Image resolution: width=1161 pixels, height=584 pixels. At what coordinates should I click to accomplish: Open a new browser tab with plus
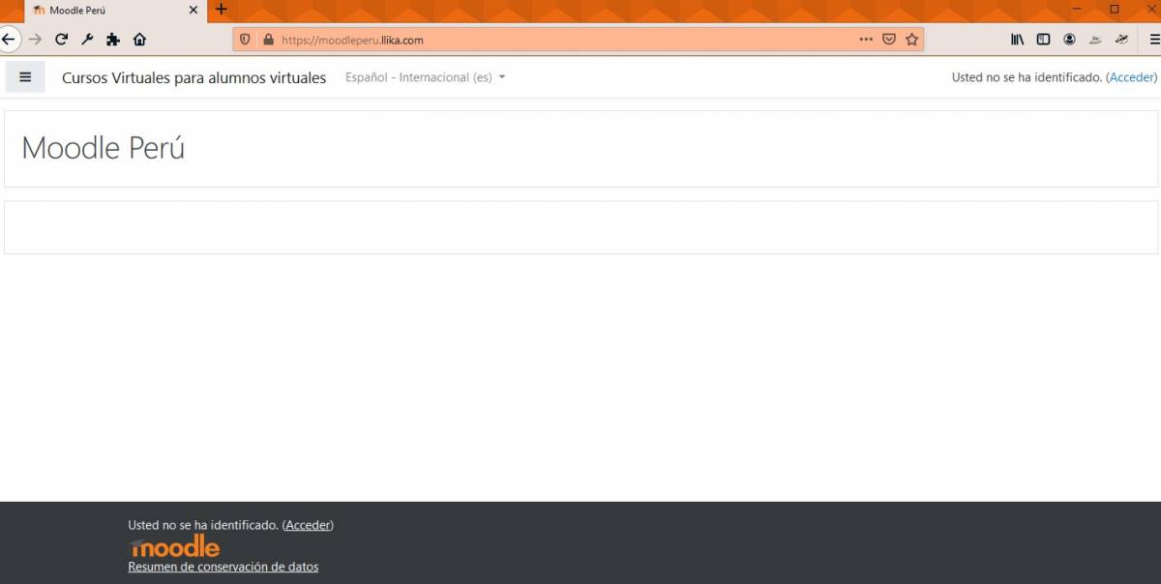coord(221,10)
